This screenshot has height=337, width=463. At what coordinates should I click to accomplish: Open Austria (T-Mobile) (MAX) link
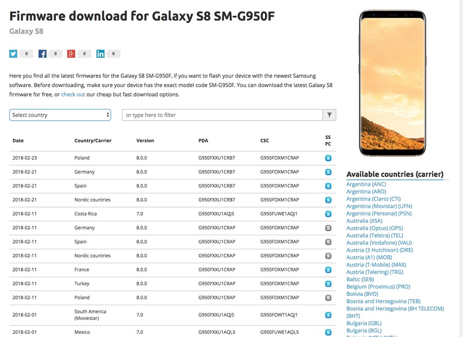[376, 265]
